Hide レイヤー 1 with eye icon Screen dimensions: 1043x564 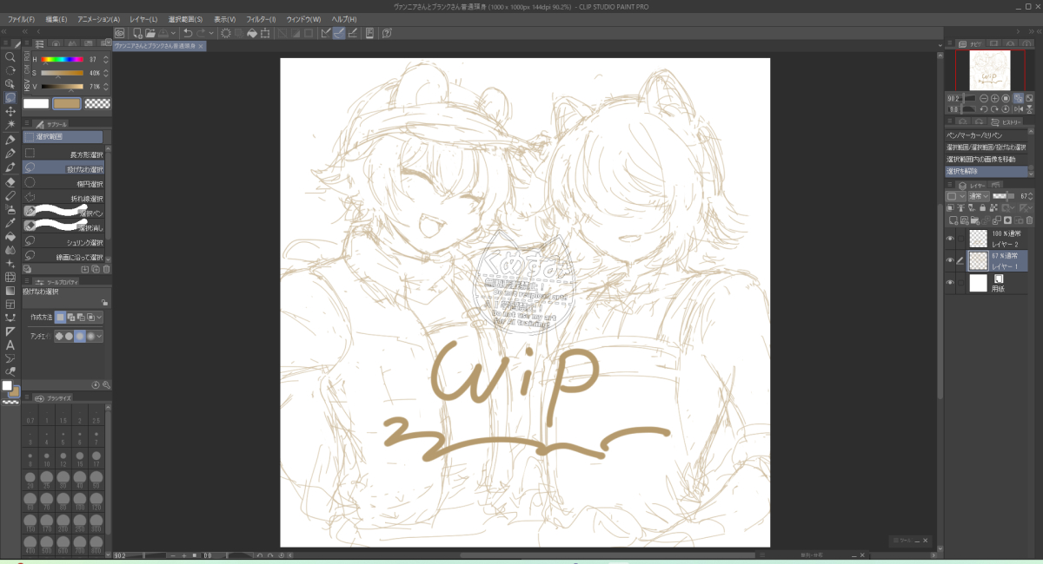tap(950, 260)
